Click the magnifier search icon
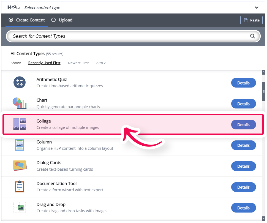 [252, 36]
